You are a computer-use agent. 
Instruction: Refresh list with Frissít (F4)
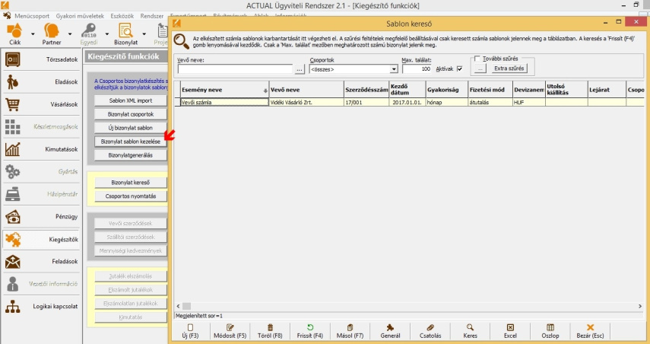pyautogui.click(x=309, y=330)
